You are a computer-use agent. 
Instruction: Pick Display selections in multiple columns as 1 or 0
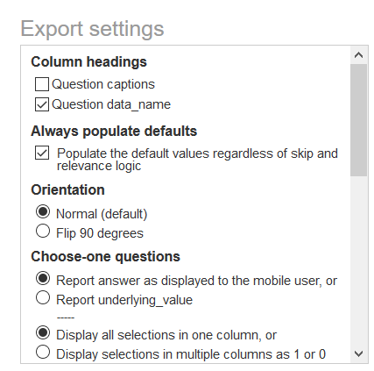pyautogui.click(x=43, y=352)
